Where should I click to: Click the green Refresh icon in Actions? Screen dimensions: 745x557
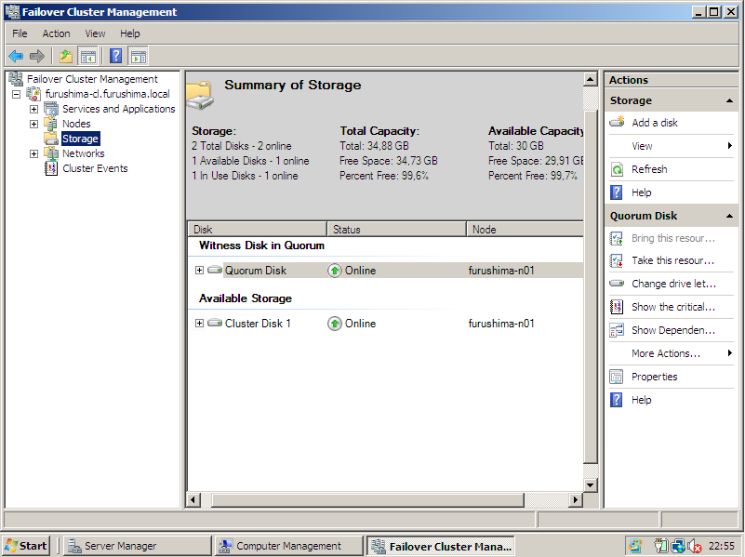617,169
